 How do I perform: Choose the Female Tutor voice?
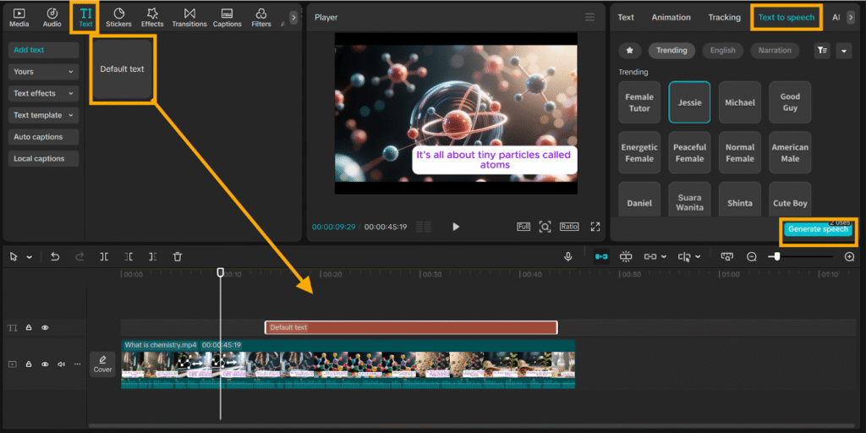point(639,102)
